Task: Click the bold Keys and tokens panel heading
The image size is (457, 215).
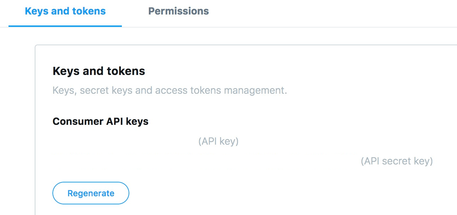Action: click(99, 71)
